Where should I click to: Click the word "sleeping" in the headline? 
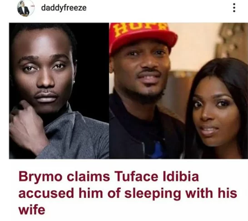[x=153, y=194]
